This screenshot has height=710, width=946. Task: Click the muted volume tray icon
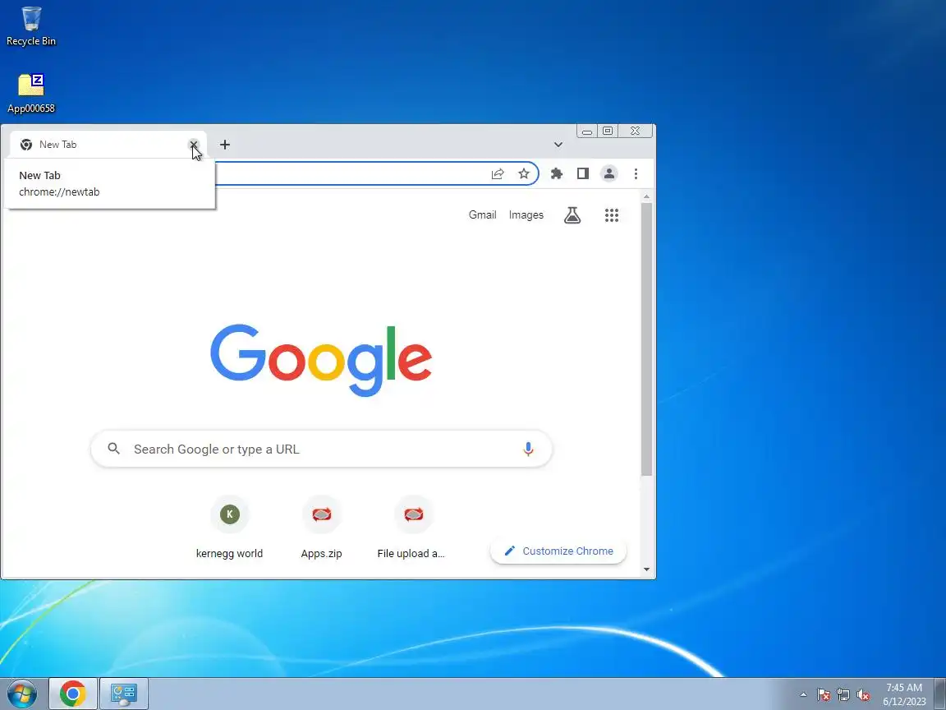pyautogui.click(x=863, y=695)
